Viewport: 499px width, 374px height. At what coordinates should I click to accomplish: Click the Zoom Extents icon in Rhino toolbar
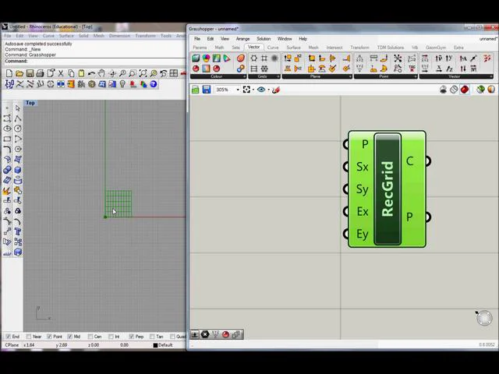coord(143,73)
